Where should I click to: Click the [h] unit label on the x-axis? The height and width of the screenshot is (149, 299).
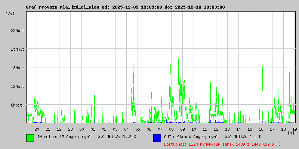click(x=291, y=133)
